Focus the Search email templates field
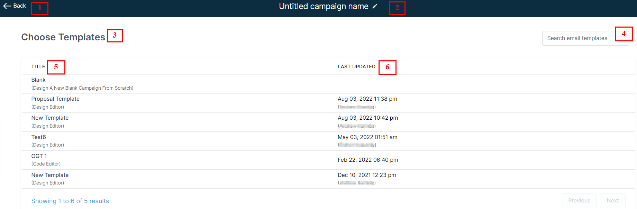Screen dimensions: 637x209 tap(585, 38)
